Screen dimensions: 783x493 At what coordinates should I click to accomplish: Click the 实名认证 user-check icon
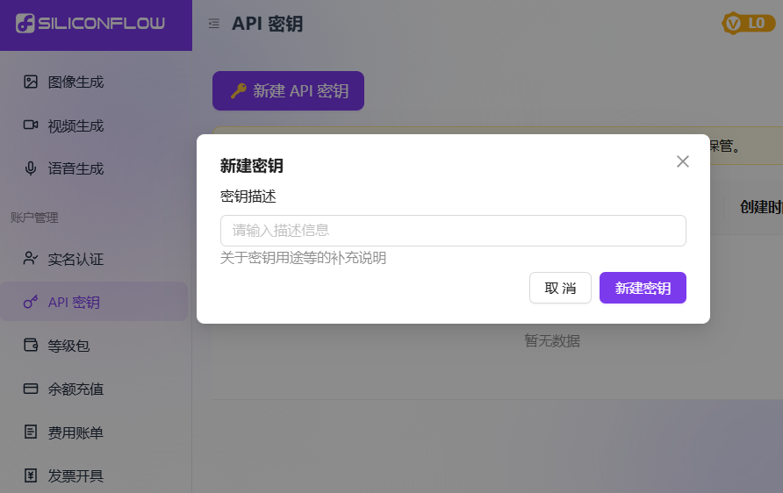click(x=31, y=259)
